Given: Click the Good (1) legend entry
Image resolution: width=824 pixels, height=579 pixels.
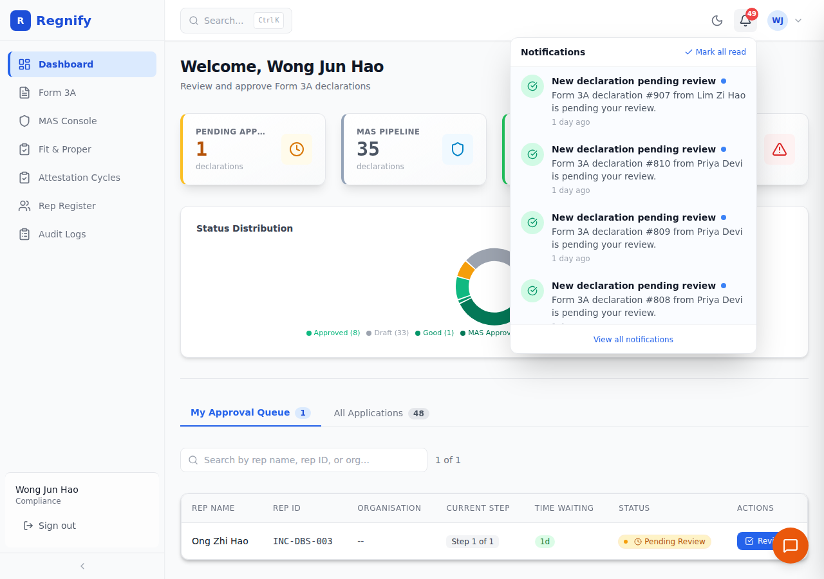Looking at the screenshot, I should [435, 333].
